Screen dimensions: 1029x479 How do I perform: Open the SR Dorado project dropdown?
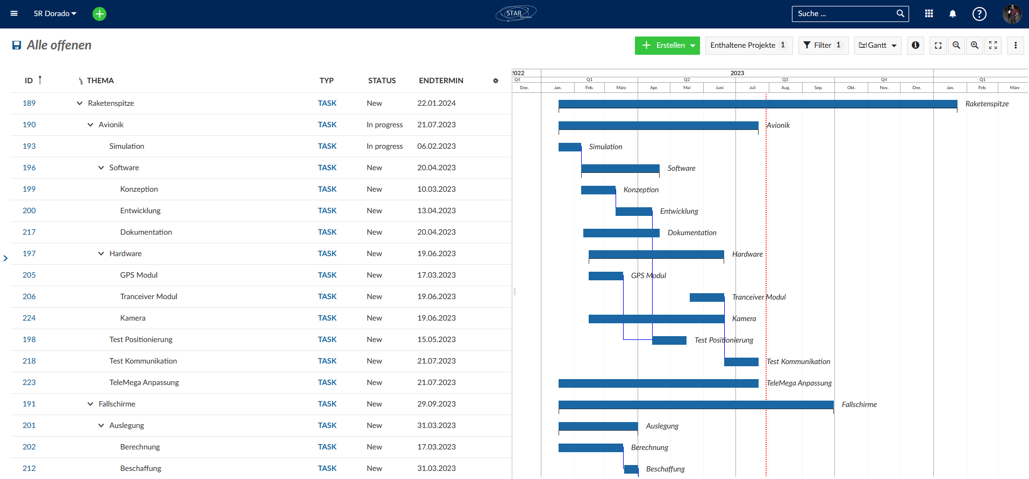point(55,14)
